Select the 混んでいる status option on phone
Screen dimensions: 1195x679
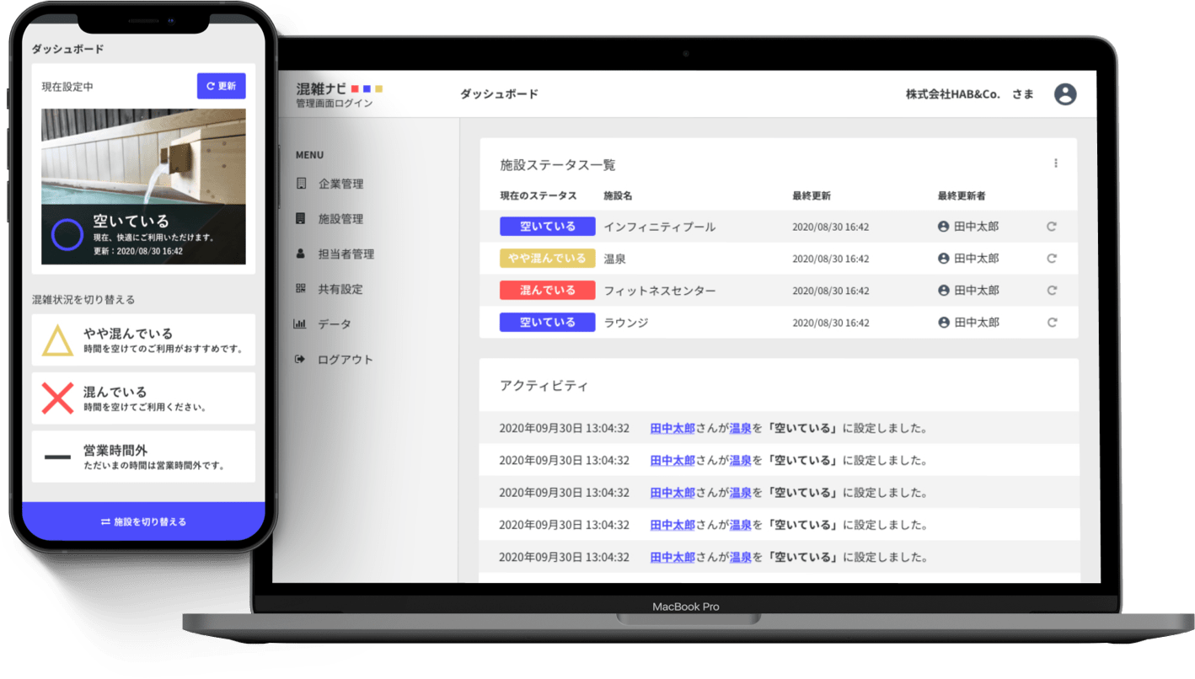(143, 398)
